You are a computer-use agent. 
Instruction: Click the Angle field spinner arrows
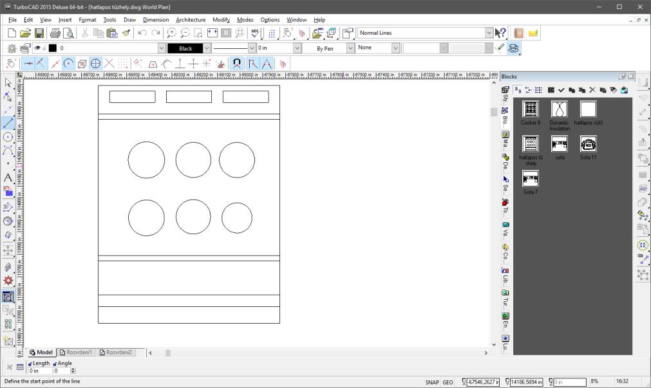pos(73,371)
